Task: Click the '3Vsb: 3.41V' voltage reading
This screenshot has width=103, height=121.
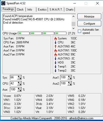Action: [44, 104]
